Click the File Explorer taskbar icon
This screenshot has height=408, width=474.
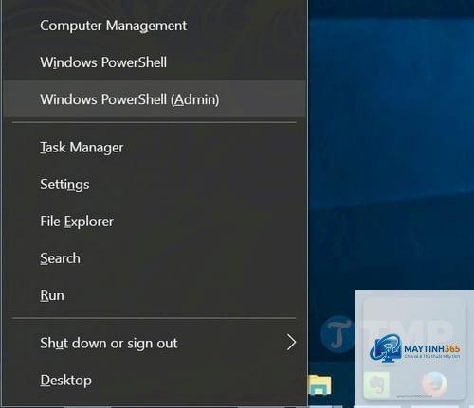pyautogui.click(x=319, y=384)
